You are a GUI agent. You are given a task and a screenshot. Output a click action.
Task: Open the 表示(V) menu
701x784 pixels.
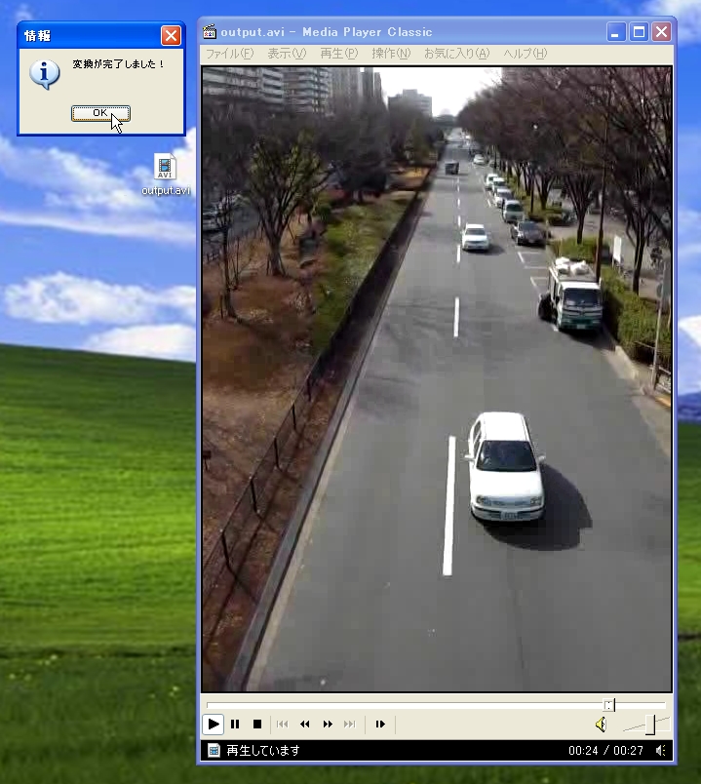(287, 53)
